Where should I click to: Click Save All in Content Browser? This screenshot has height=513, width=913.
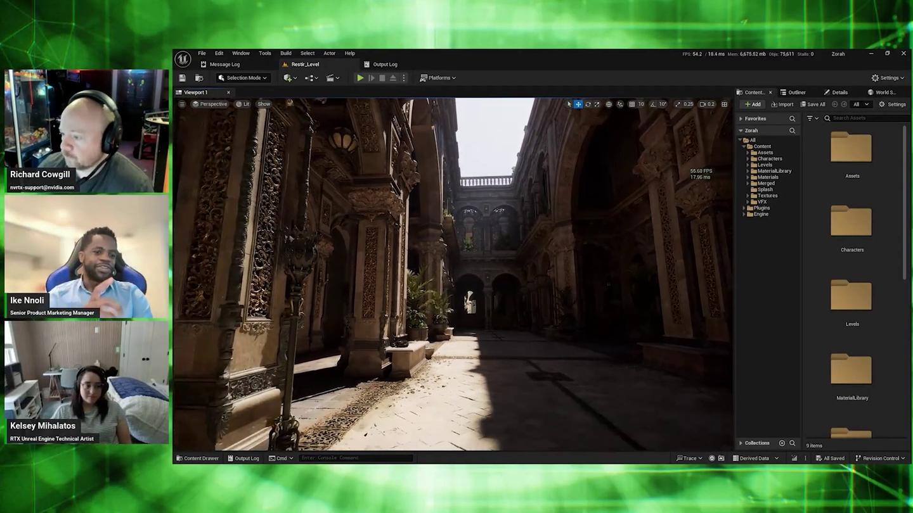(x=813, y=104)
